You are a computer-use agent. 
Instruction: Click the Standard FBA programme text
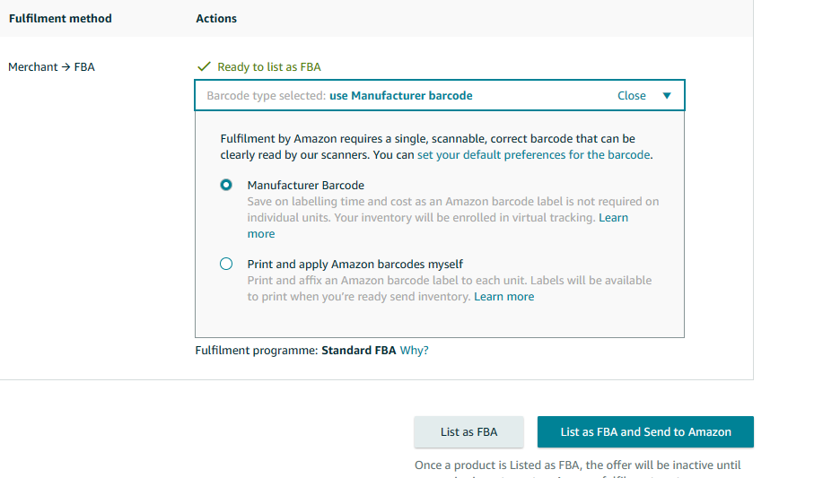pyautogui.click(x=359, y=351)
